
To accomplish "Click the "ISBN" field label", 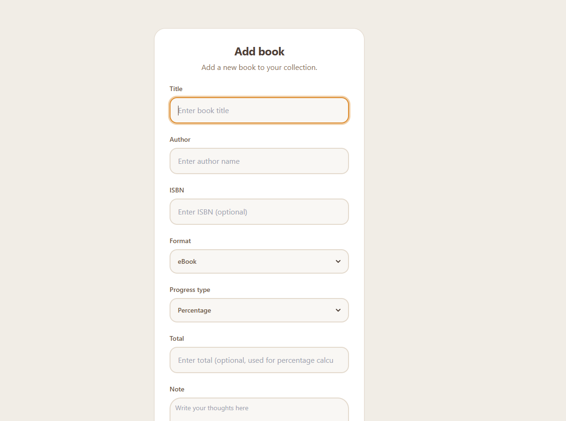I will click(177, 190).
